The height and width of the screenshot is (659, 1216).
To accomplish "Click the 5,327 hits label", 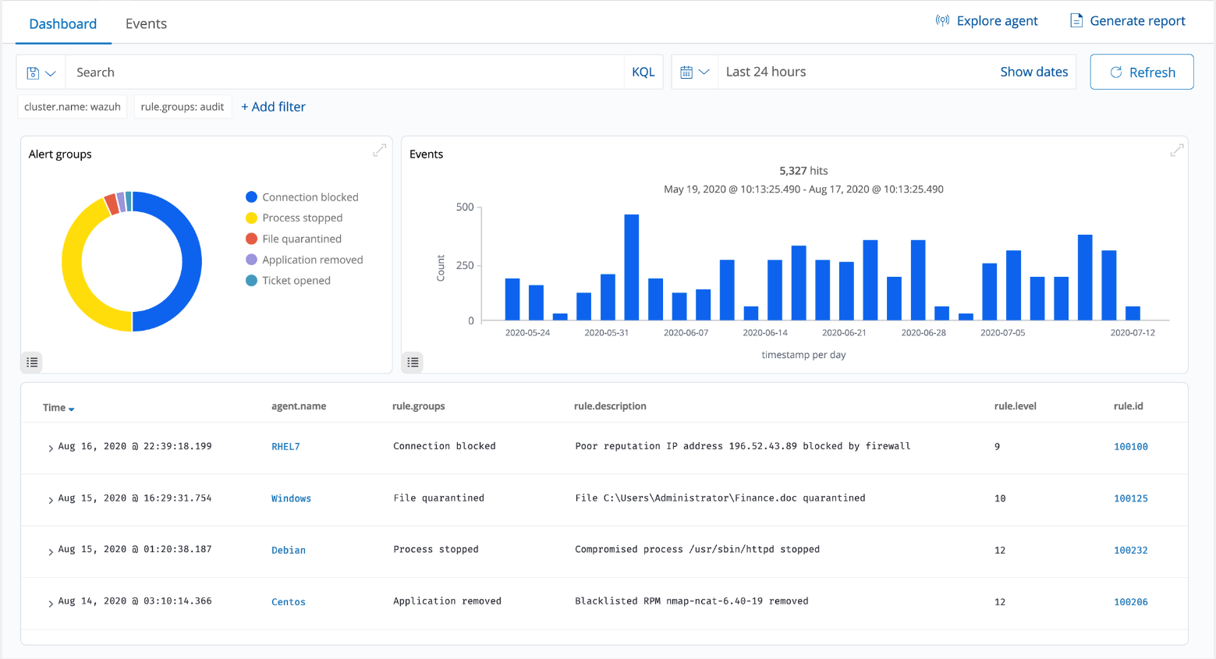I will pyautogui.click(x=803, y=171).
